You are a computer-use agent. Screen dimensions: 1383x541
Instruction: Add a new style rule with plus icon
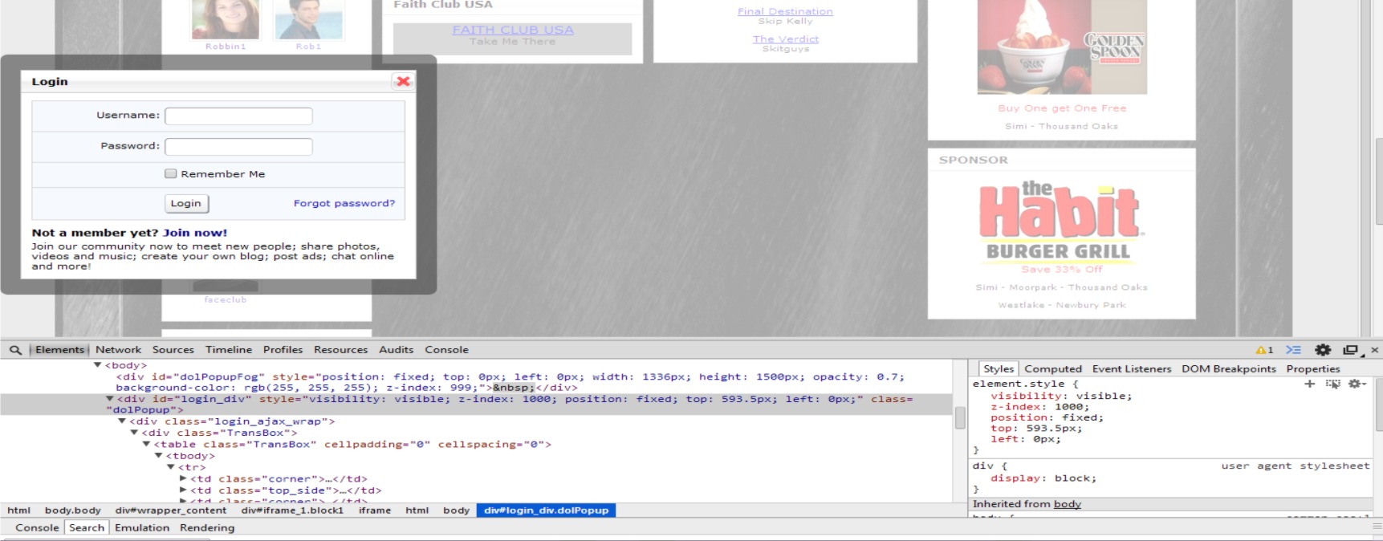1309,384
